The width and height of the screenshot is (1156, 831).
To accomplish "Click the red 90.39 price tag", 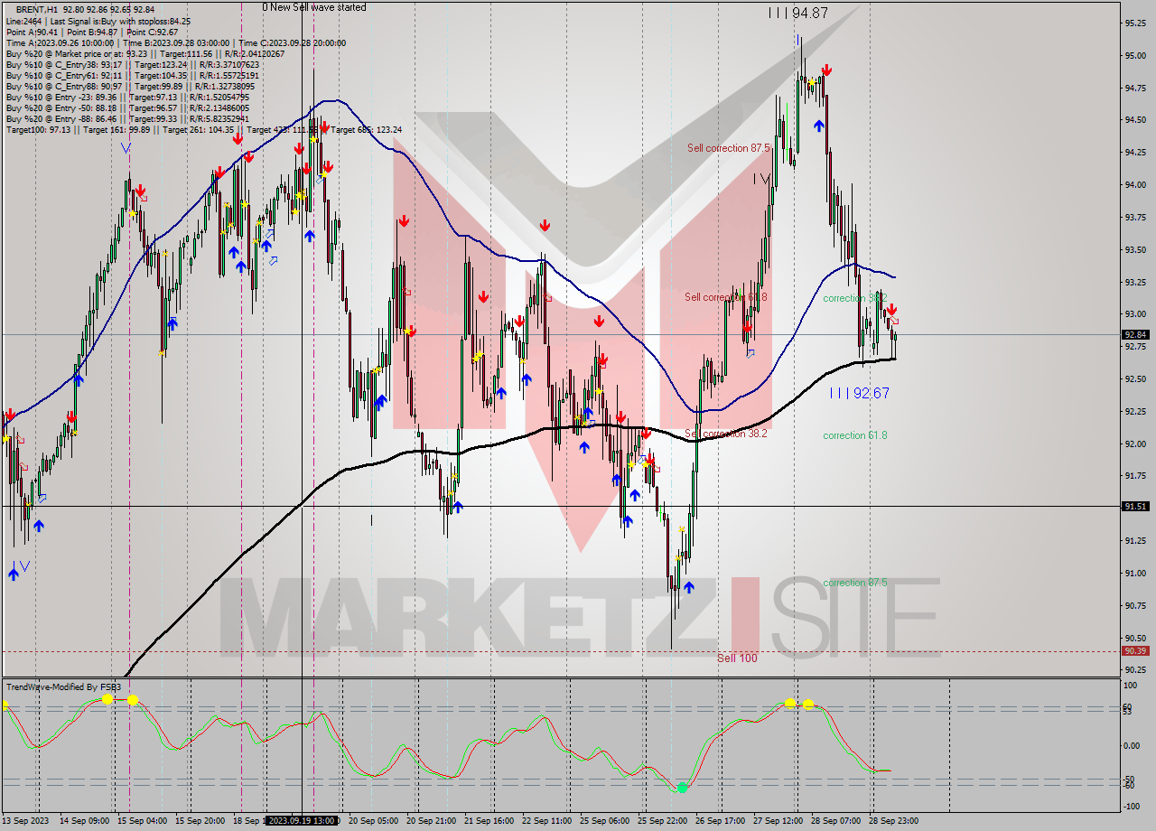I will click(x=1135, y=650).
